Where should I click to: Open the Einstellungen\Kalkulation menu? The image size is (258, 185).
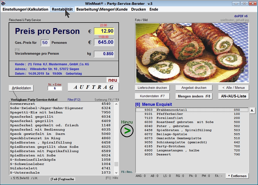point(25,9)
